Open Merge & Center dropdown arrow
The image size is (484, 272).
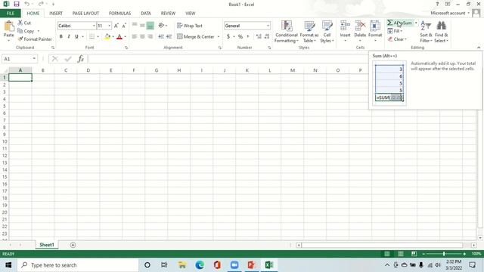click(219, 36)
